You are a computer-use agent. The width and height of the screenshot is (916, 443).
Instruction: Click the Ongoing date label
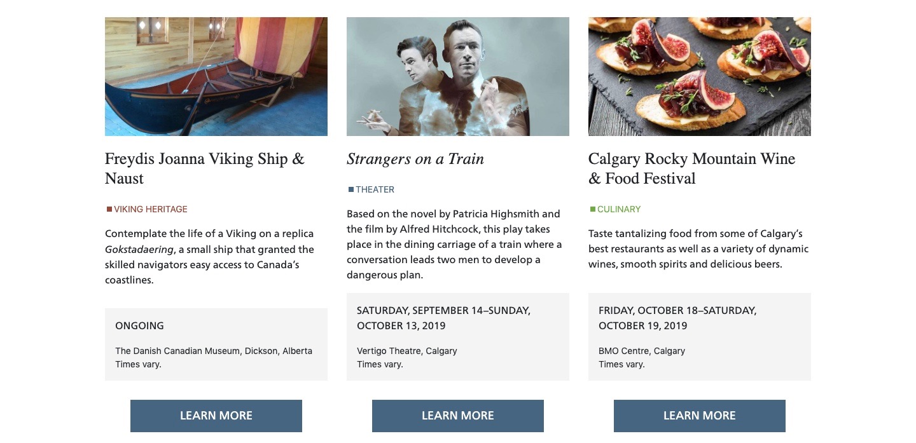click(x=139, y=325)
